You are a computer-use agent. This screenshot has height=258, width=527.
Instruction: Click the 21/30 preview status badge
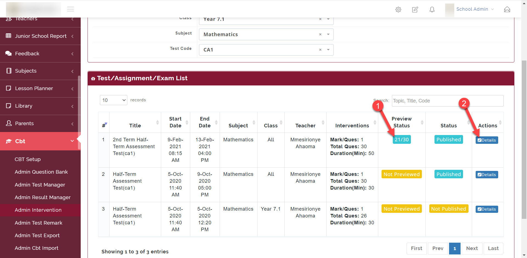click(402, 139)
